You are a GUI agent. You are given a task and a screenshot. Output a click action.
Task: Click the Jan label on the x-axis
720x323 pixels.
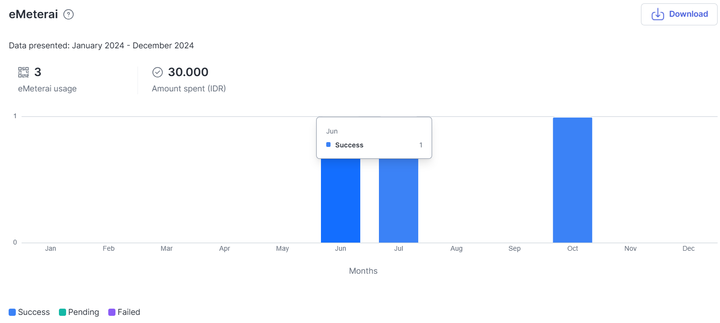(x=50, y=249)
